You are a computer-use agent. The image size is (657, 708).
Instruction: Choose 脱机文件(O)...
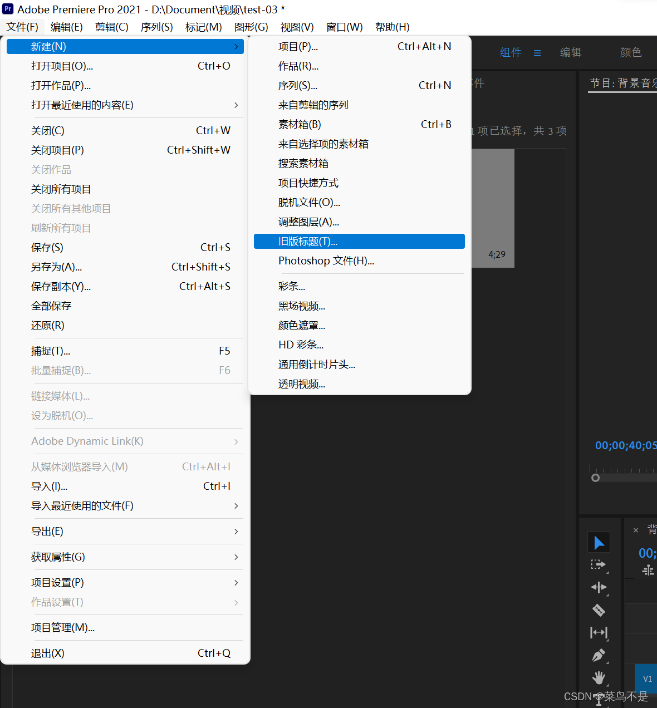pos(359,203)
